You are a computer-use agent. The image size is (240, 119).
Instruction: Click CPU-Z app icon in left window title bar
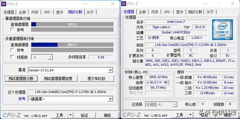[4, 4]
